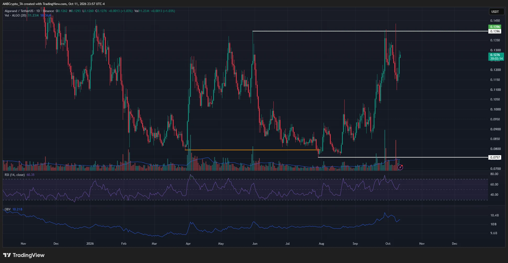508x263 pixels.
Task: Click the 9.6B OBV scale label
Action: (x=494, y=233)
